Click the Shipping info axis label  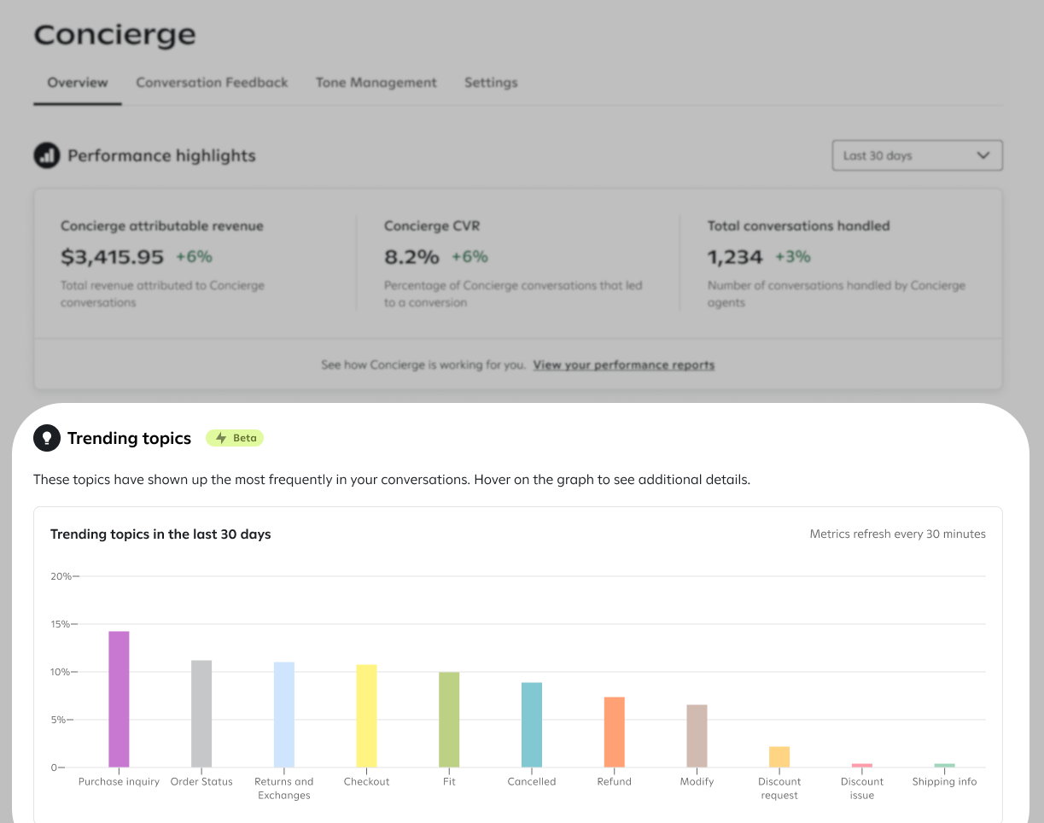[944, 782]
